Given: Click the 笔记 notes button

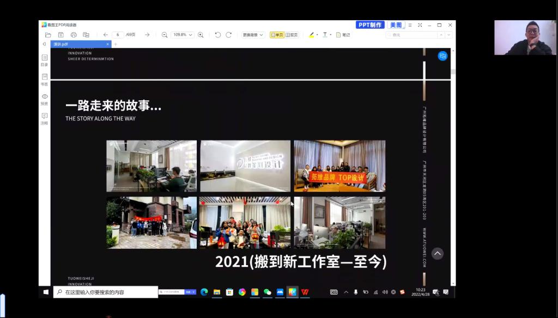Looking at the screenshot, I should click(343, 35).
